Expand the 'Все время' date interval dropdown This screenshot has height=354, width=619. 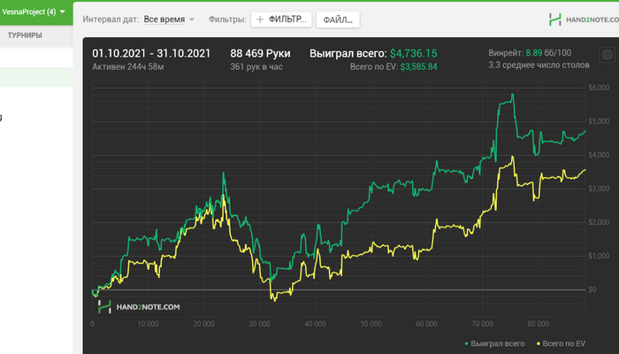[169, 19]
